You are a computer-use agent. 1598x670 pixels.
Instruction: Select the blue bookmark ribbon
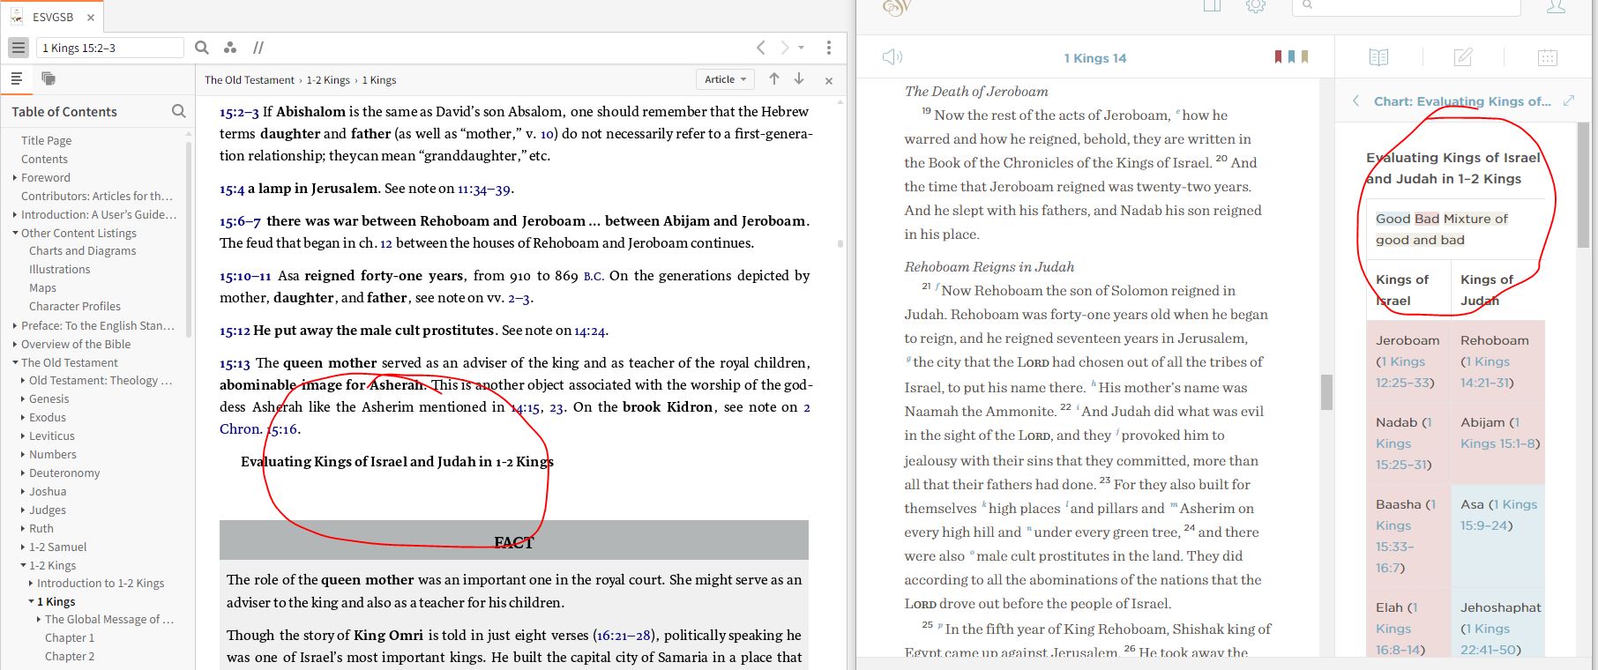(x=1291, y=57)
